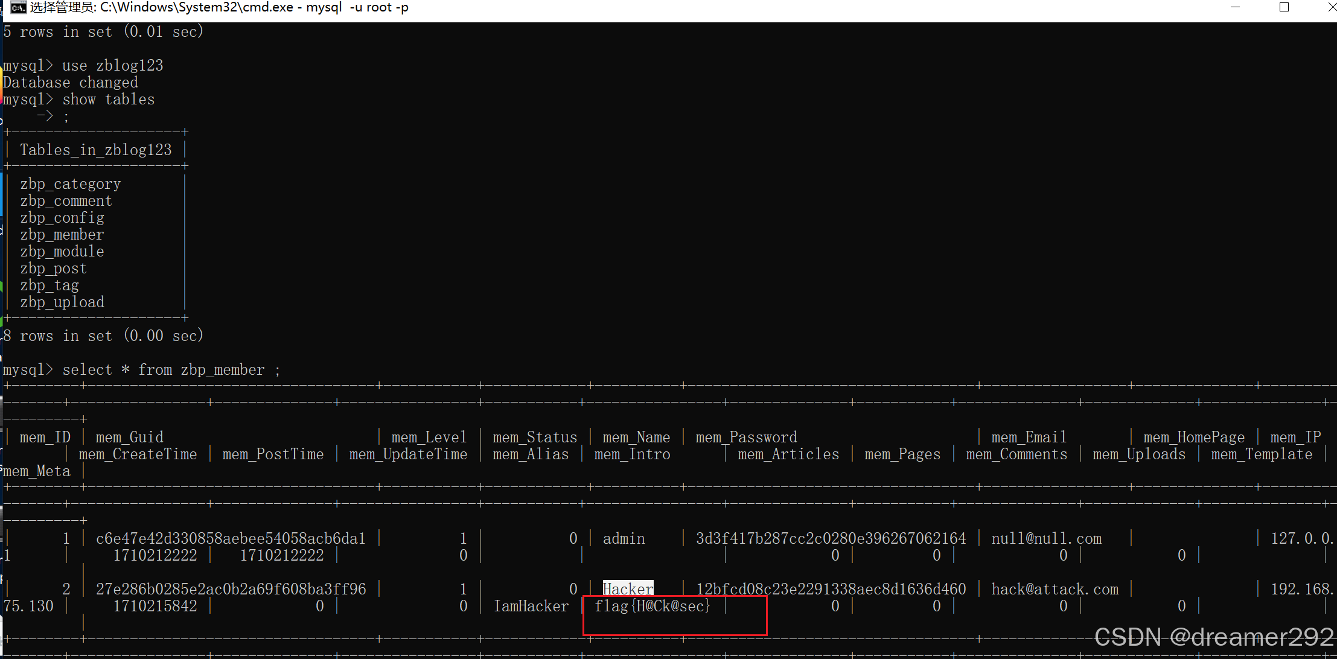Click the zbp_member table name in list
The height and width of the screenshot is (659, 1337).
tap(62, 235)
